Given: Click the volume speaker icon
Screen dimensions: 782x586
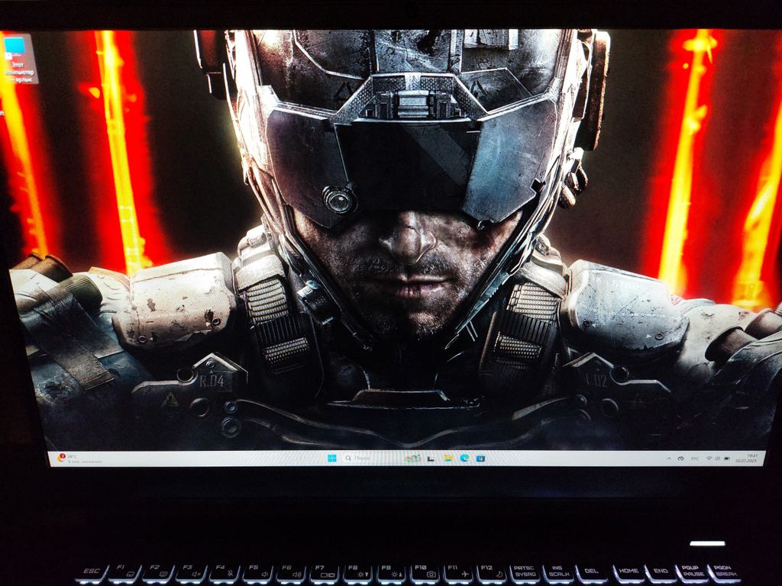Looking at the screenshot, I should click(x=716, y=459).
